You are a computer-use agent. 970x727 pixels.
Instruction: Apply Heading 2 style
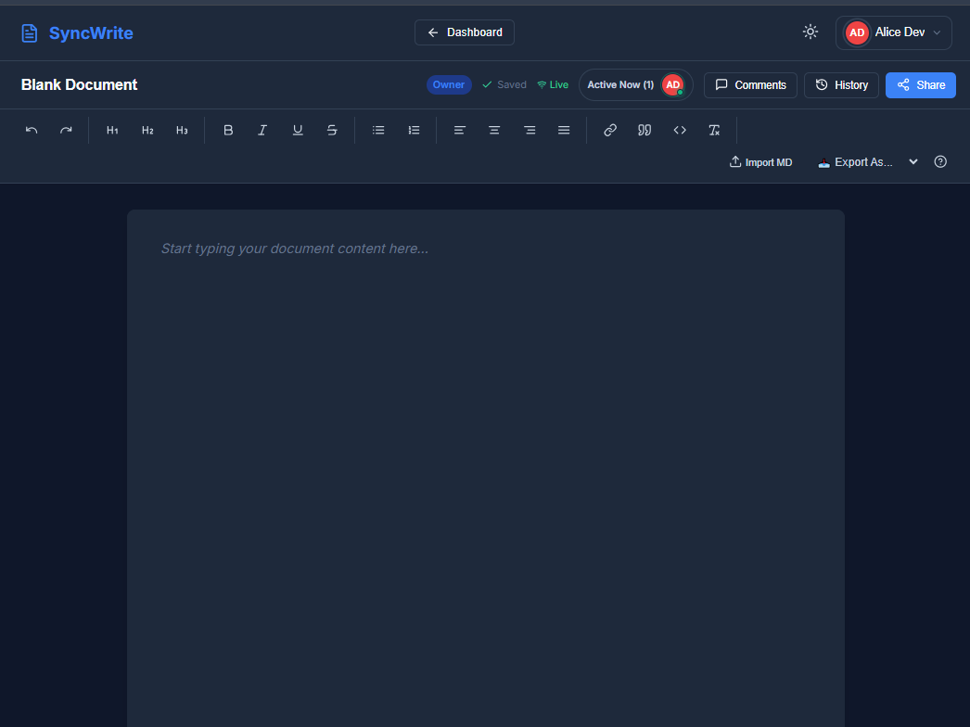pos(147,130)
